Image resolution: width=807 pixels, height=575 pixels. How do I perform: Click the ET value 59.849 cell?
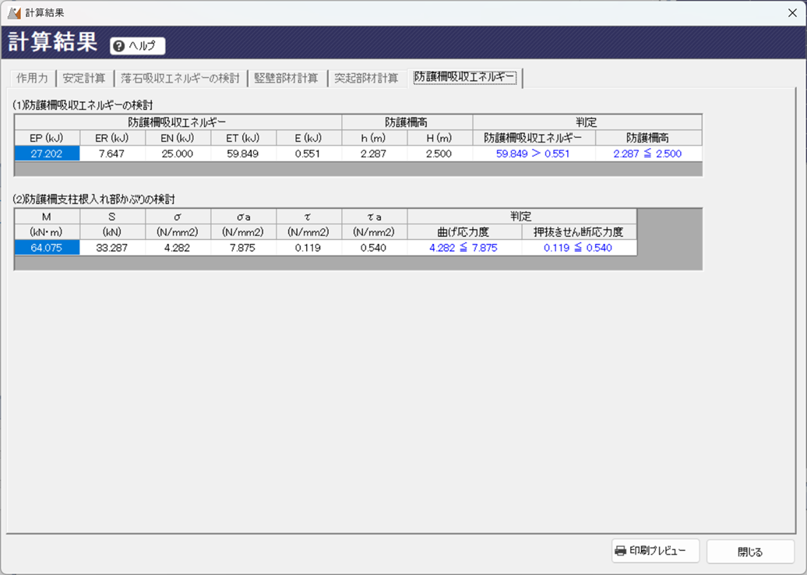[x=243, y=153]
